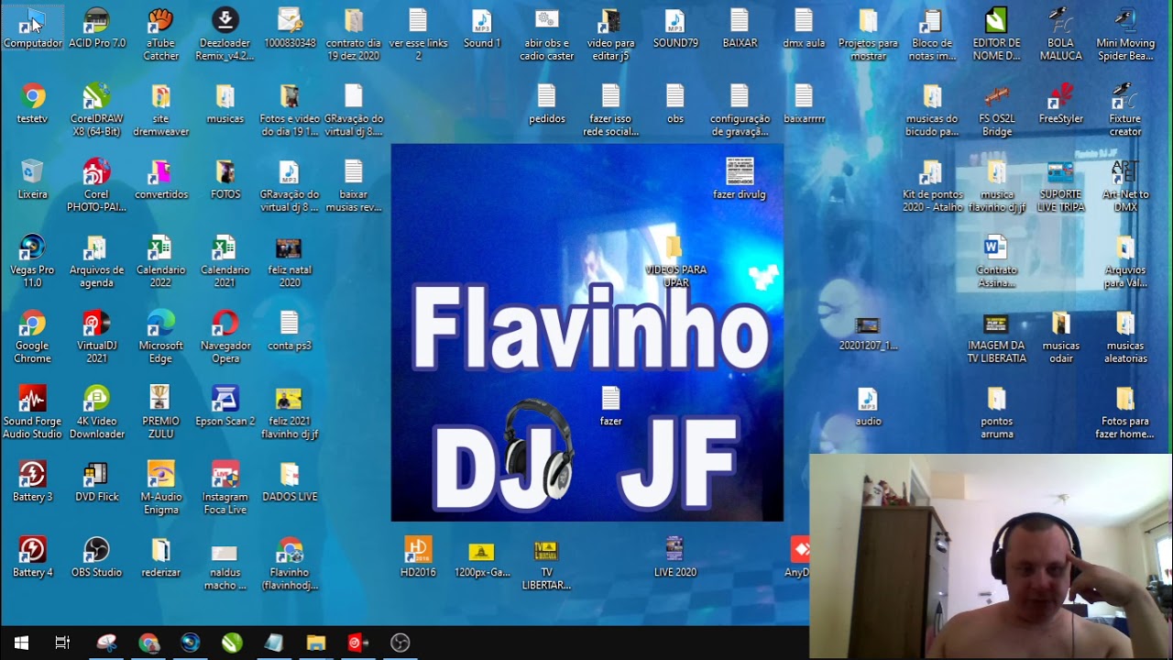Launch Vegas Pro 11.0
Image resolution: width=1173 pixels, height=660 pixels.
32,261
